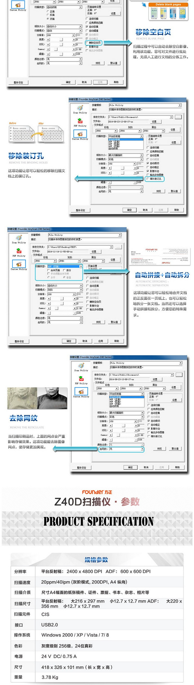194x685 pixels.
Task: Open Scan Utility icon in the 移除装订孔 dialog
Action: click(x=80, y=108)
